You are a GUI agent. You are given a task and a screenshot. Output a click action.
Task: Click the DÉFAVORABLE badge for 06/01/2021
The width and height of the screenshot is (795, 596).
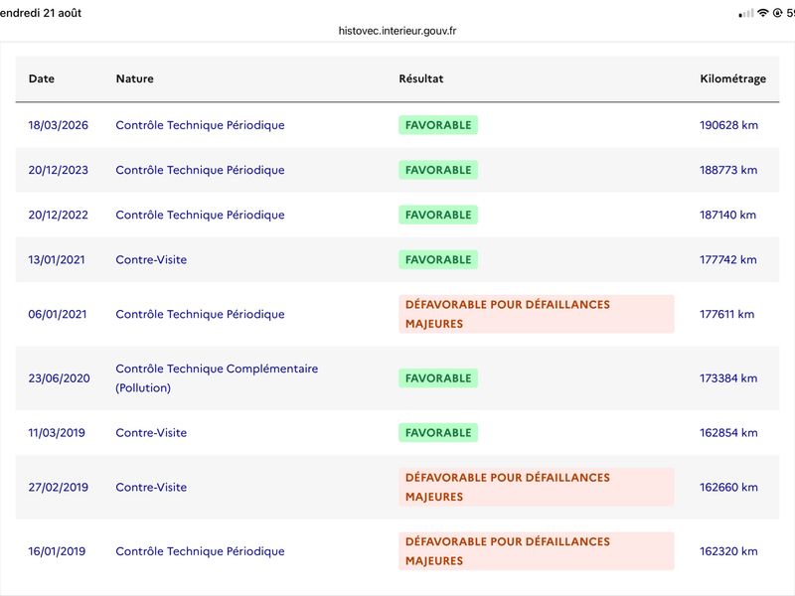pos(537,314)
